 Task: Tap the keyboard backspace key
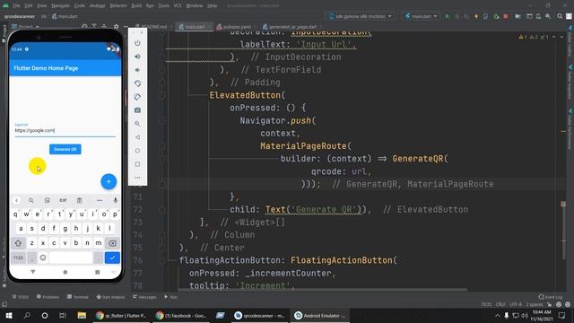point(112,243)
